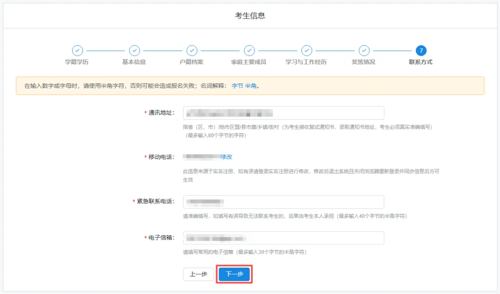Click the 奖惩情况 step checkmark circle

tap(364, 50)
